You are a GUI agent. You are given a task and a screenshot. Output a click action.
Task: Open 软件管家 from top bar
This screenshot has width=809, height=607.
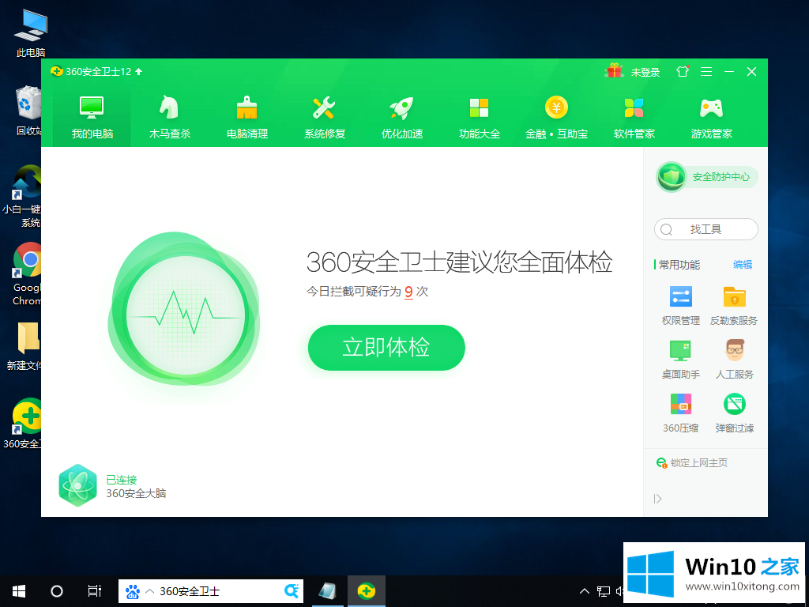634,118
